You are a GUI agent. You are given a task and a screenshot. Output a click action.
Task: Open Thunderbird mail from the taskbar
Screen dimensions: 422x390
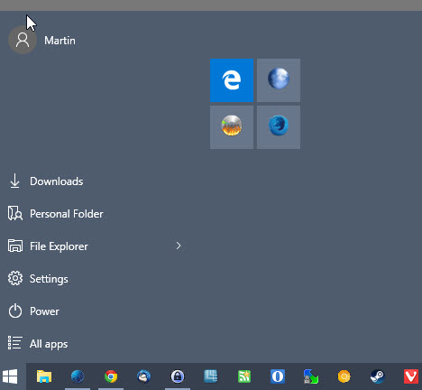pos(144,376)
